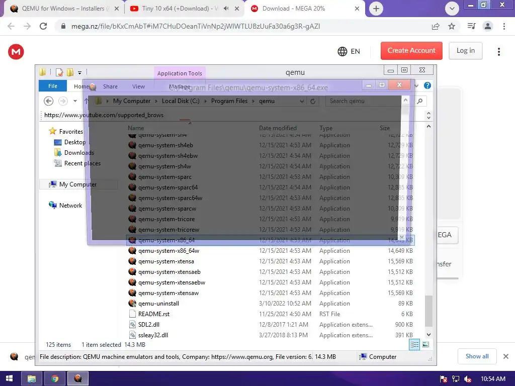Switch to large icons view in Explorer
Screen dimensions: 515x386
point(425,344)
